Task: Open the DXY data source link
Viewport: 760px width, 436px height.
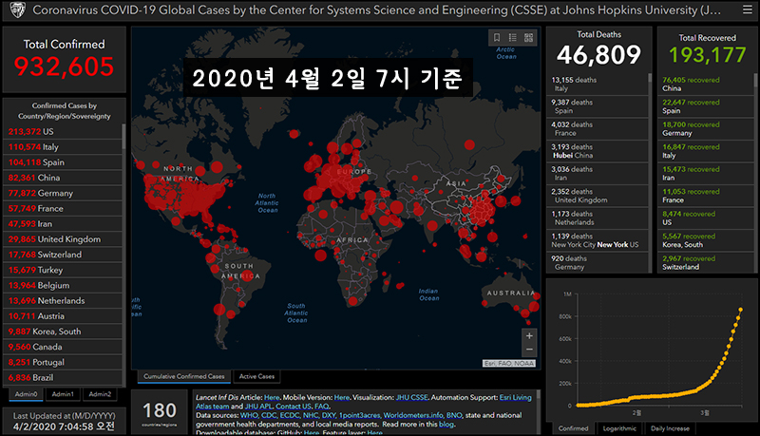Action: pyautogui.click(x=329, y=415)
